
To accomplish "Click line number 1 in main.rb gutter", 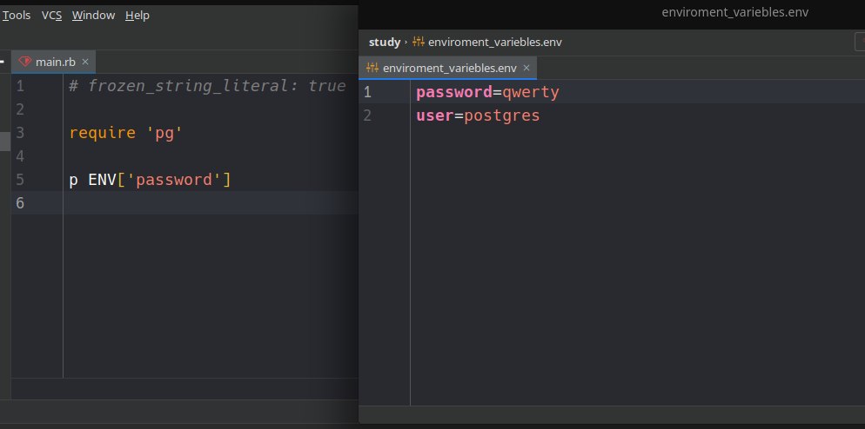I will [20, 86].
